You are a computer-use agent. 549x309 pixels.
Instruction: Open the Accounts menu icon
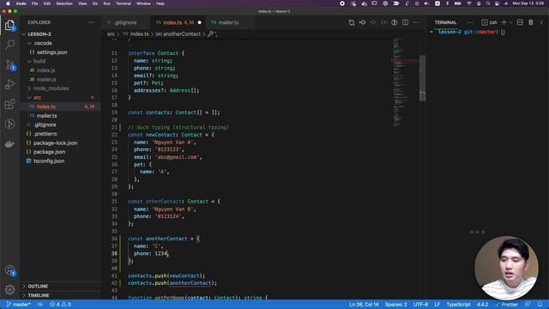(9, 270)
